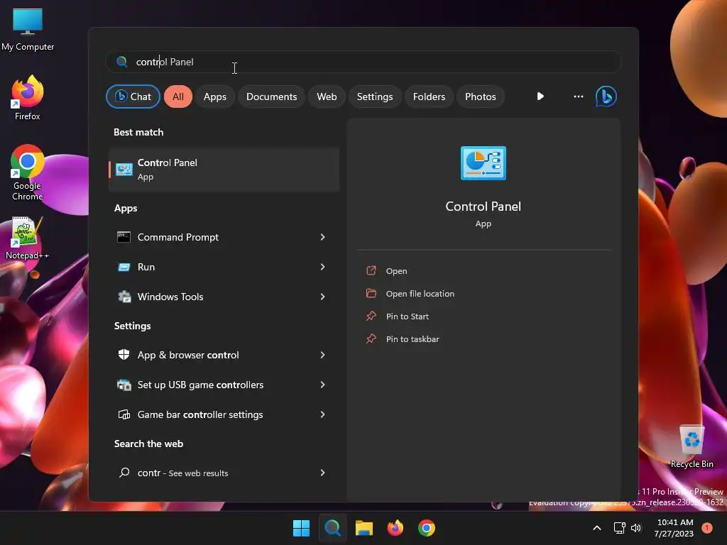727x545 pixels.
Task: Click Open file location text
Action: coord(420,294)
